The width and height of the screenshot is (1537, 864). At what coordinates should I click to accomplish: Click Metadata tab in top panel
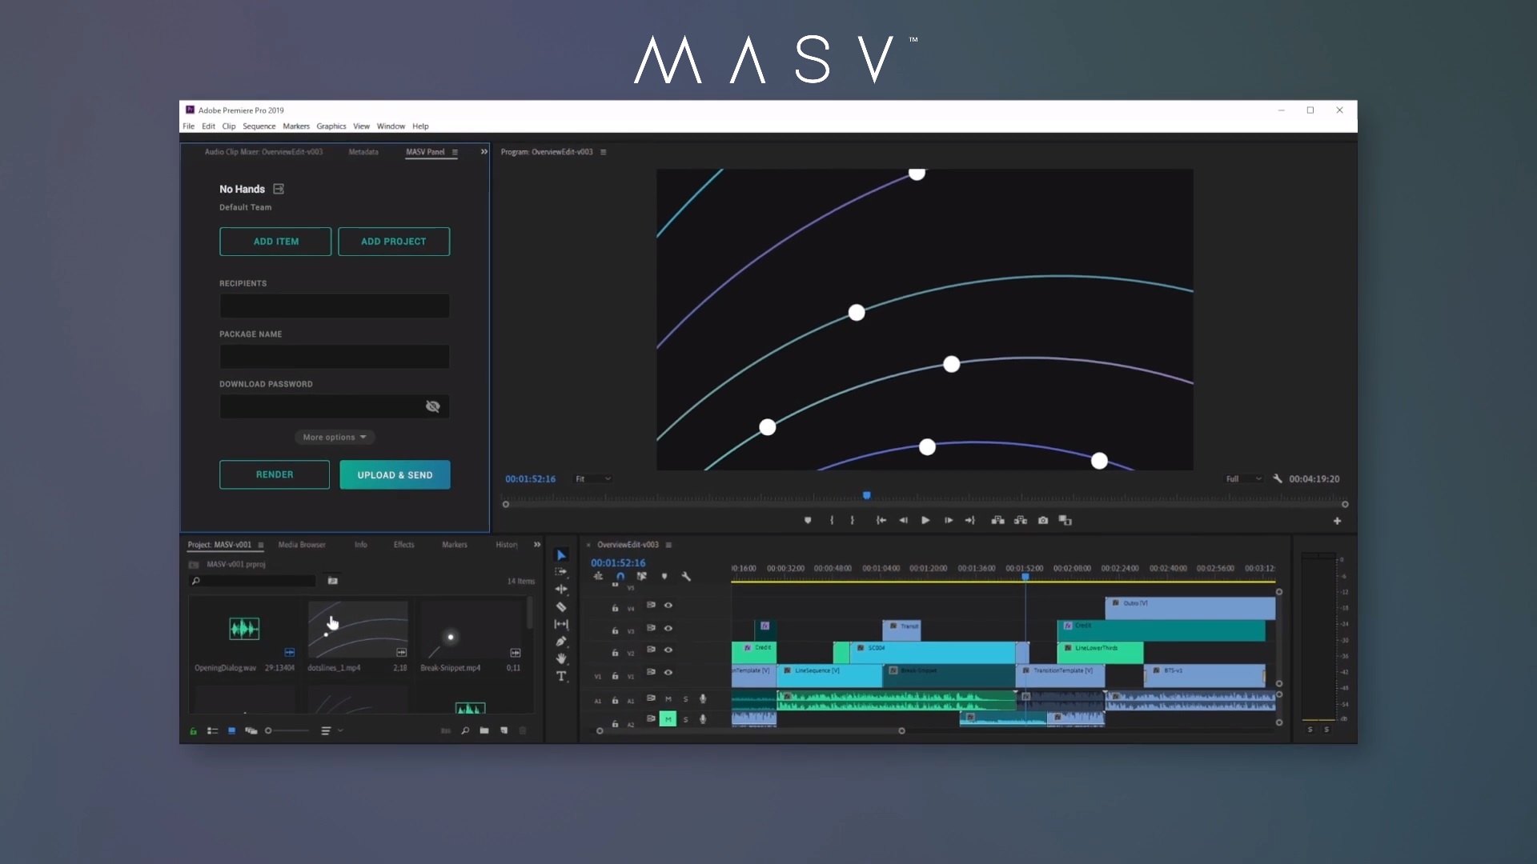pyautogui.click(x=364, y=151)
